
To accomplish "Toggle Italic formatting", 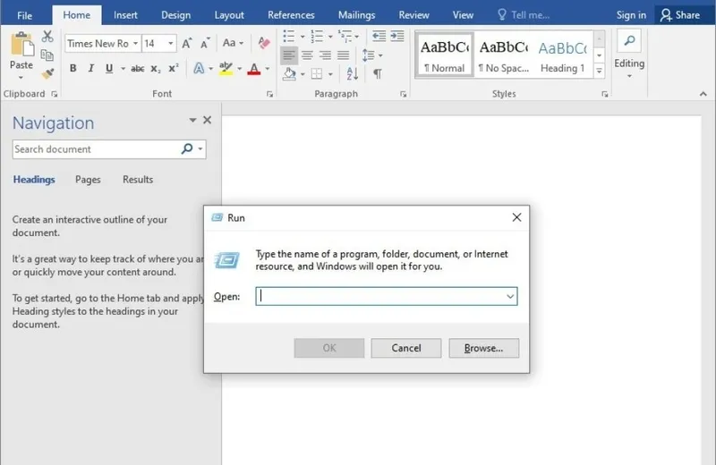I will coord(91,69).
